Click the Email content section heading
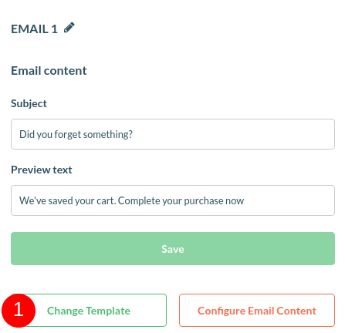Image resolution: width=345 pixels, height=333 pixels. click(x=49, y=71)
